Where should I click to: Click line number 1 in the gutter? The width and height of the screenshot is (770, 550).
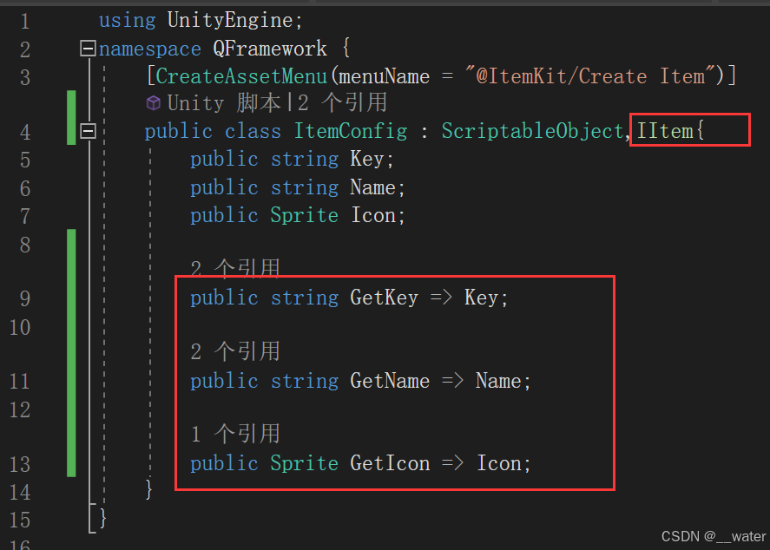click(24, 22)
